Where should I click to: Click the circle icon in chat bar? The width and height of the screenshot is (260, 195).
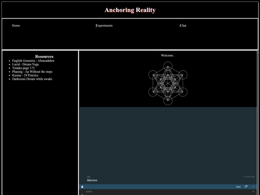pyautogui.click(x=253, y=187)
